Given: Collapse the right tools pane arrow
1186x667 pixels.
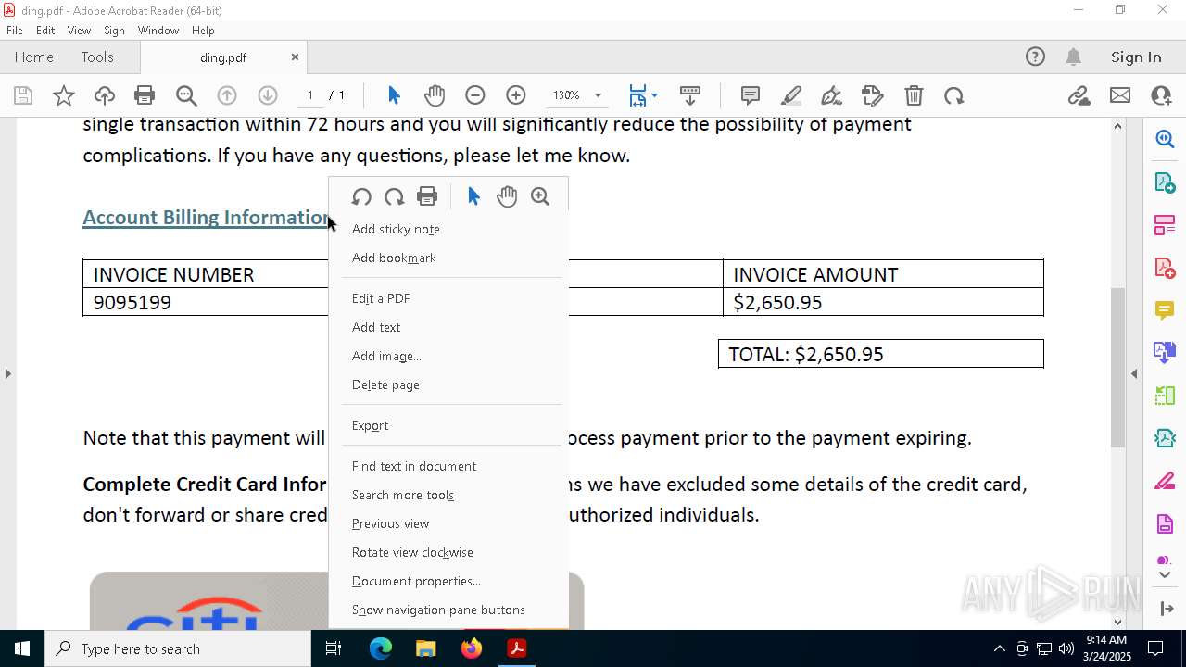Looking at the screenshot, I should [1134, 373].
